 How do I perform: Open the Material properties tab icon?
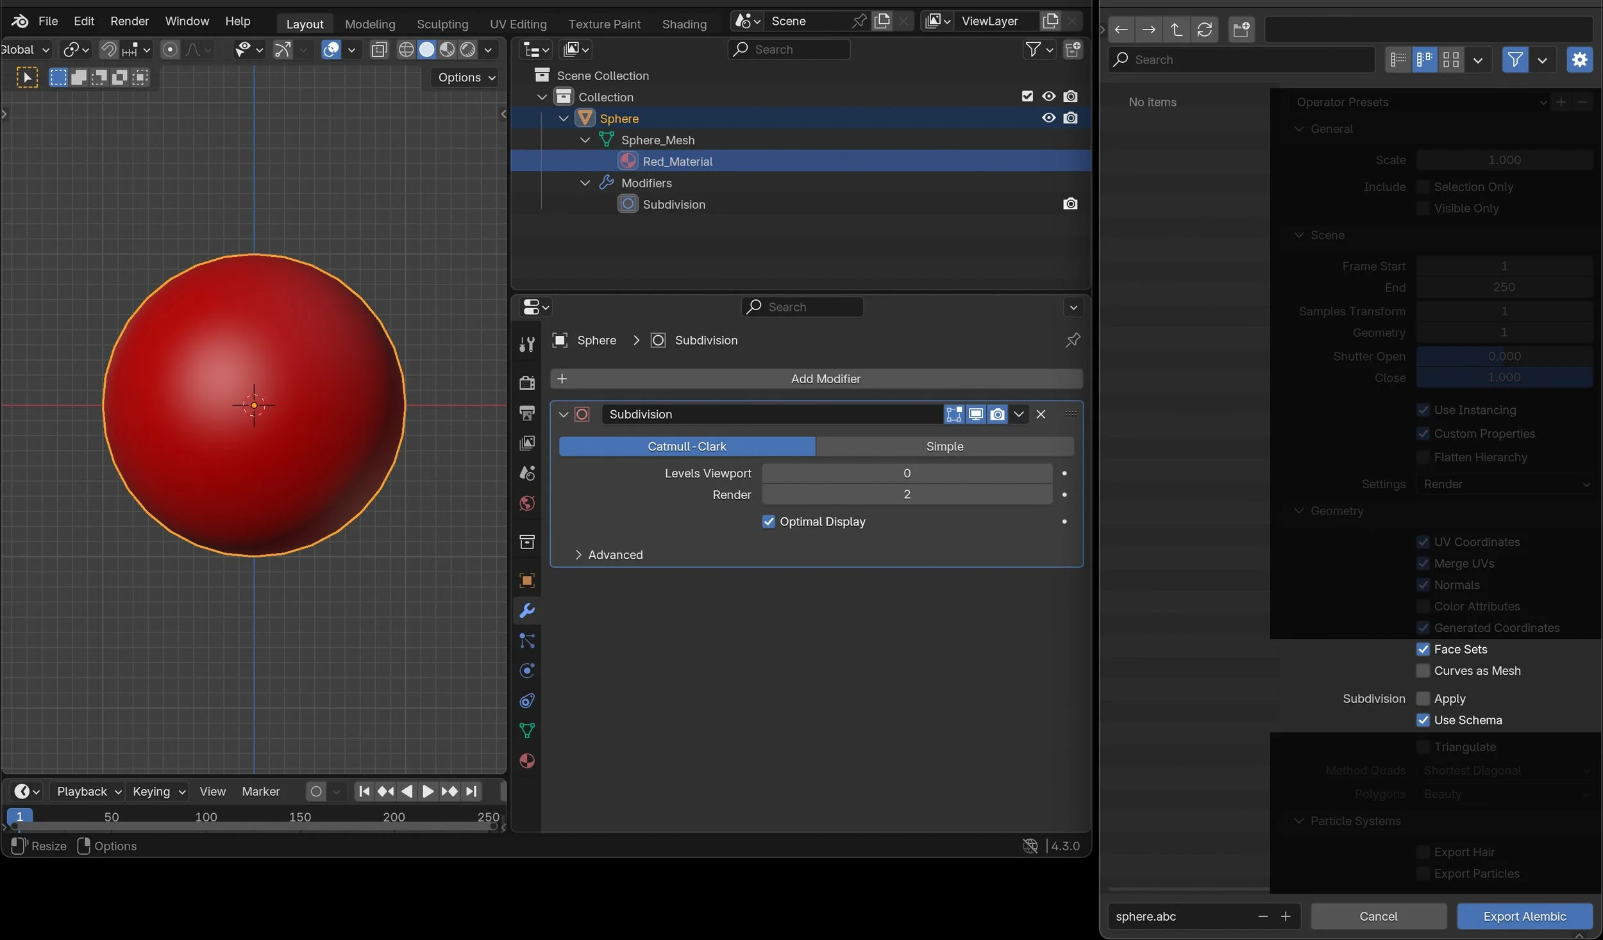click(x=527, y=761)
